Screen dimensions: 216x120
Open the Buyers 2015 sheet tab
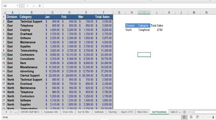pos(127,112)
